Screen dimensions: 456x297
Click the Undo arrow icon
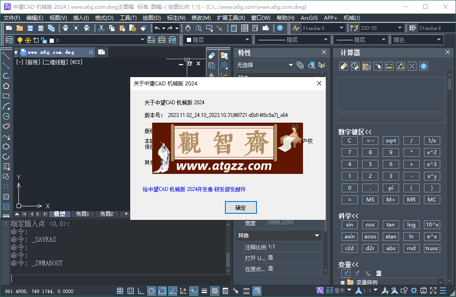pyautogui.click(x=157, y=28)
